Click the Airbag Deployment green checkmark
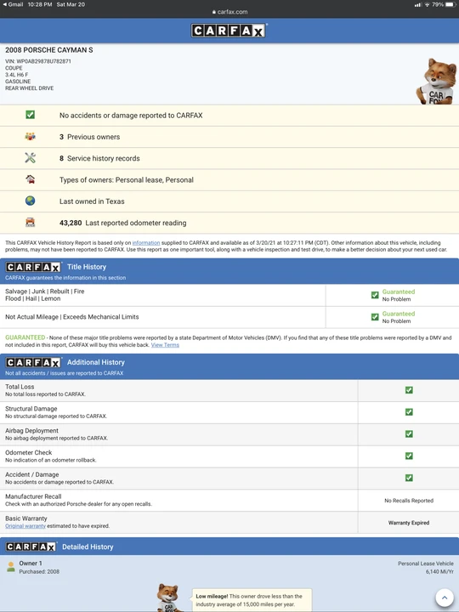Image resolution: width=459 pixels, height=612 pixels. [x=409, y=433]
